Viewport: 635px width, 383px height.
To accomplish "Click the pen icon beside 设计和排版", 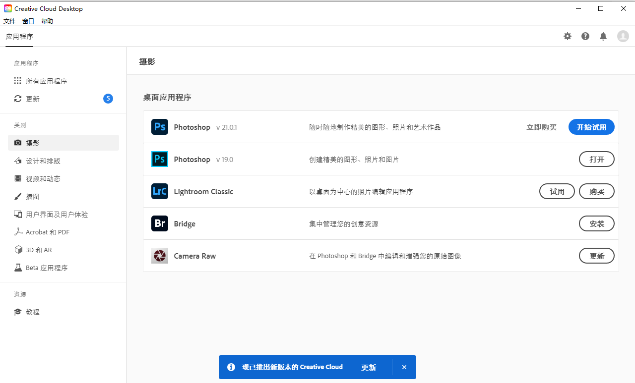I will point(18,161).
